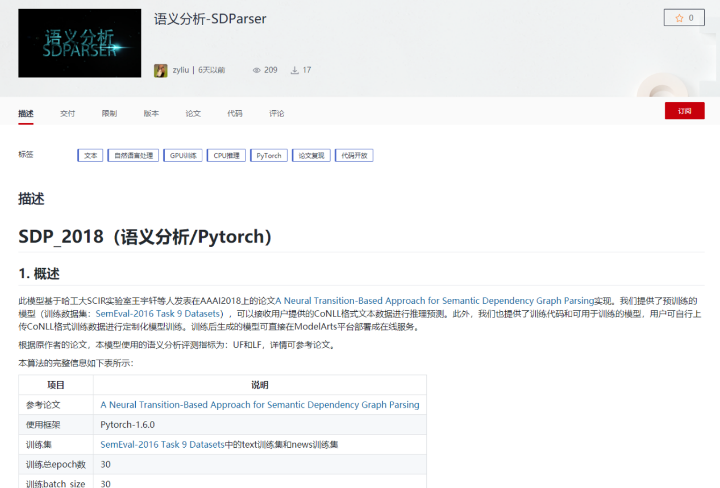Click the 209 views count
This screenshot has height=488, width=720.
click(270, 70)
